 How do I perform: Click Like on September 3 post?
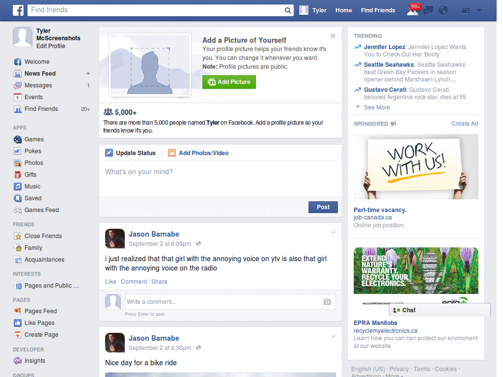pos(111,281)
